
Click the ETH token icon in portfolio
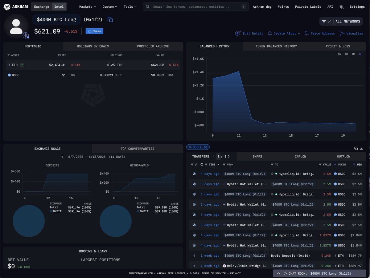pos(9,65)
